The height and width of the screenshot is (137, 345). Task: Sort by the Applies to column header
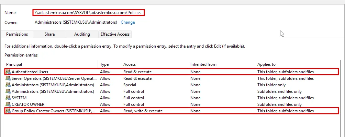[x=298, y=64]
